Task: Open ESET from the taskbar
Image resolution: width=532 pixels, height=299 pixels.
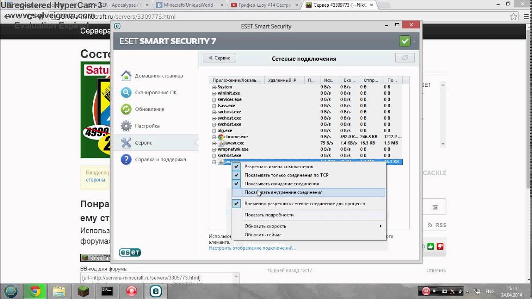Action: [155, 291]
